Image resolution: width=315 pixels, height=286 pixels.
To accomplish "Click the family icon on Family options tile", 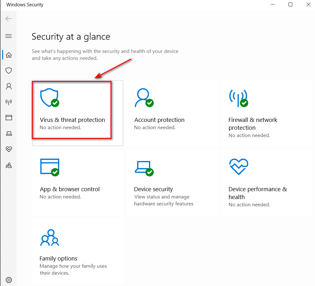I will tap(50, 237).
